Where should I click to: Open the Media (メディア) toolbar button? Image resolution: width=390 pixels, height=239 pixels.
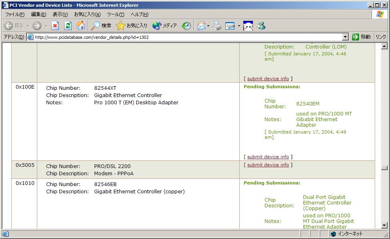pos(165,26)
